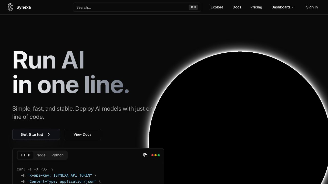
Task: Click the x-api-key header line
Action: click(59, 175)
